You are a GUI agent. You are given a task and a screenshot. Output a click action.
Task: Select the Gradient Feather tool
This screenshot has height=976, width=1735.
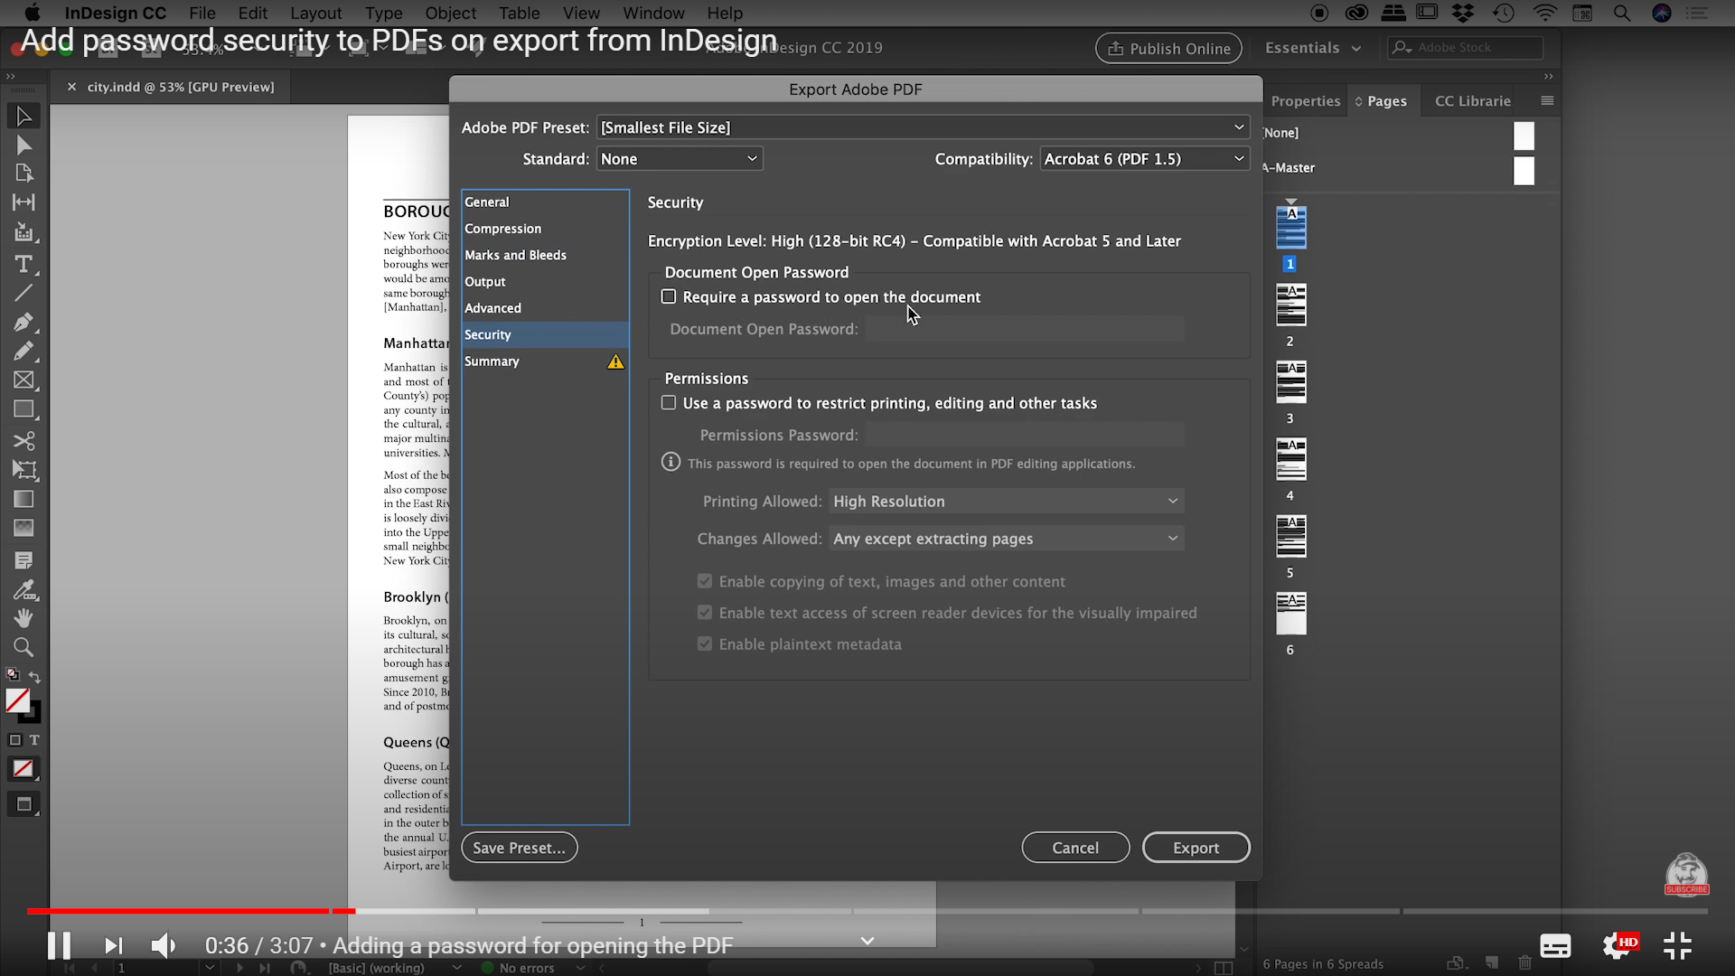pyautogui.click(x=23, y=528)
